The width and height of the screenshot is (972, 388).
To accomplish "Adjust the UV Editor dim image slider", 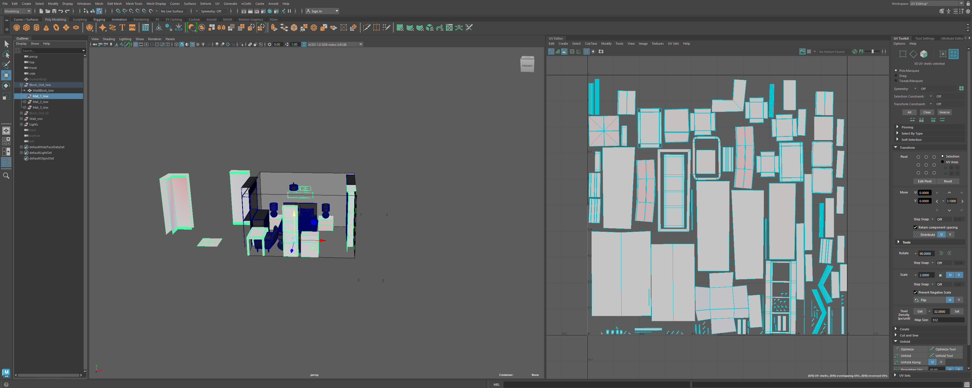I will [872, 52].
